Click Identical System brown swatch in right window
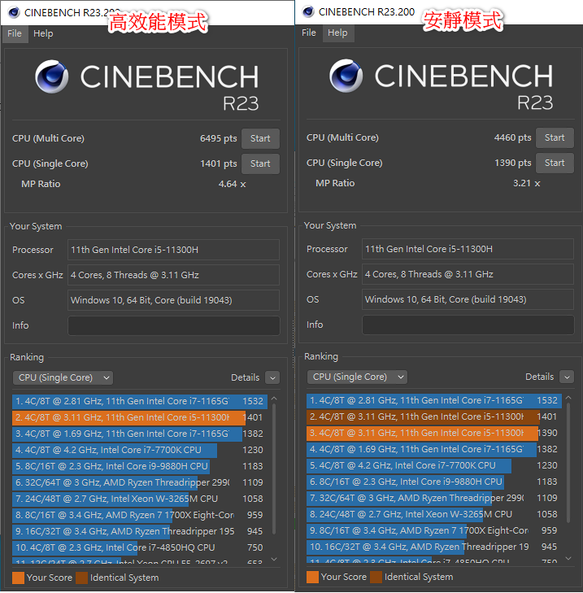The width and height of the screenshot is (583, 593). pos(376,577)
